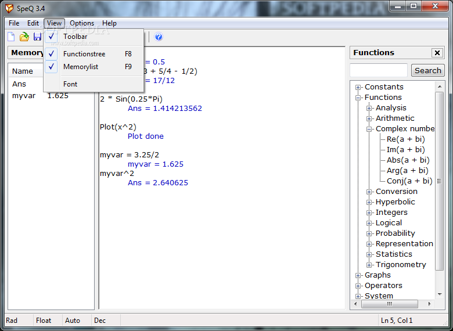Toggle the Memorylist menu option
The height and width of the screenshot is (331, 453).
pos(94,67)
